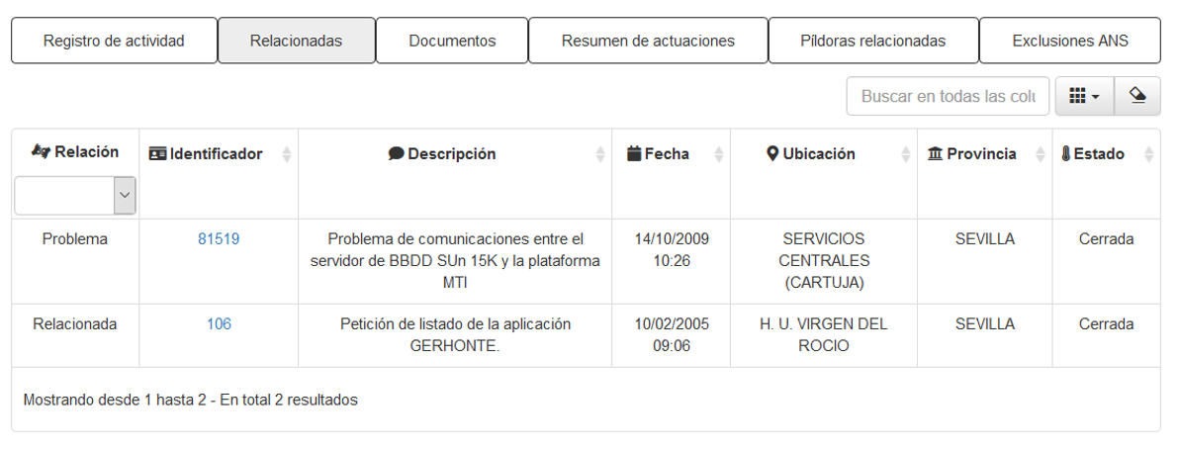Select the Relacionadas tab

296,41
